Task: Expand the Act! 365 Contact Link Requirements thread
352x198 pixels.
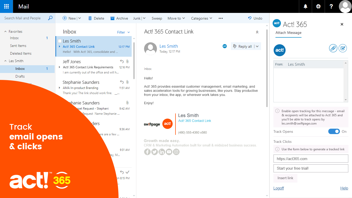Action: (x=60, y=67)
